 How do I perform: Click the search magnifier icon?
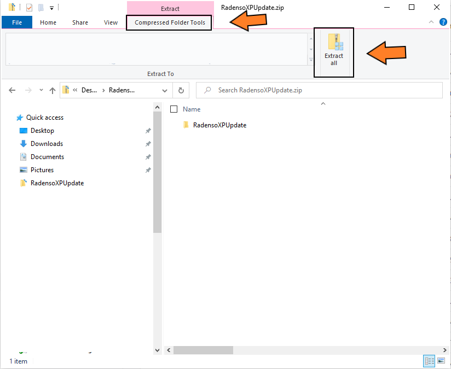207,90
